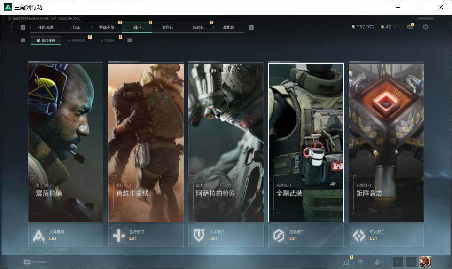Image resolution: width=452 pixels, height=269 pixels.
Task: Click the gold coin currency icon by 42
Action: point(382,27)
